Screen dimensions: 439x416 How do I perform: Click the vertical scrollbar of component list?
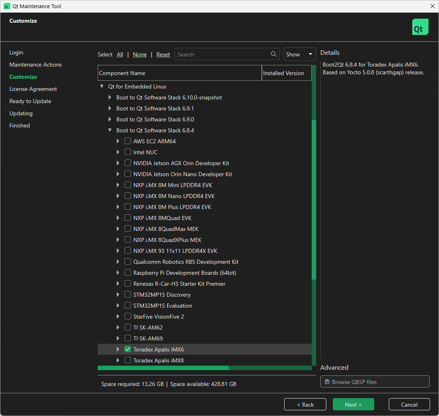[314, 199]
